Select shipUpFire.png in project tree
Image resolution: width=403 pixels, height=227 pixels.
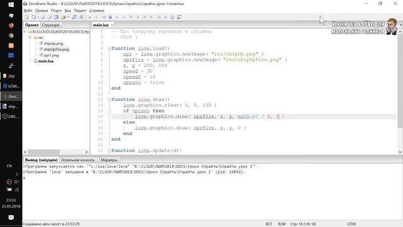56,49
